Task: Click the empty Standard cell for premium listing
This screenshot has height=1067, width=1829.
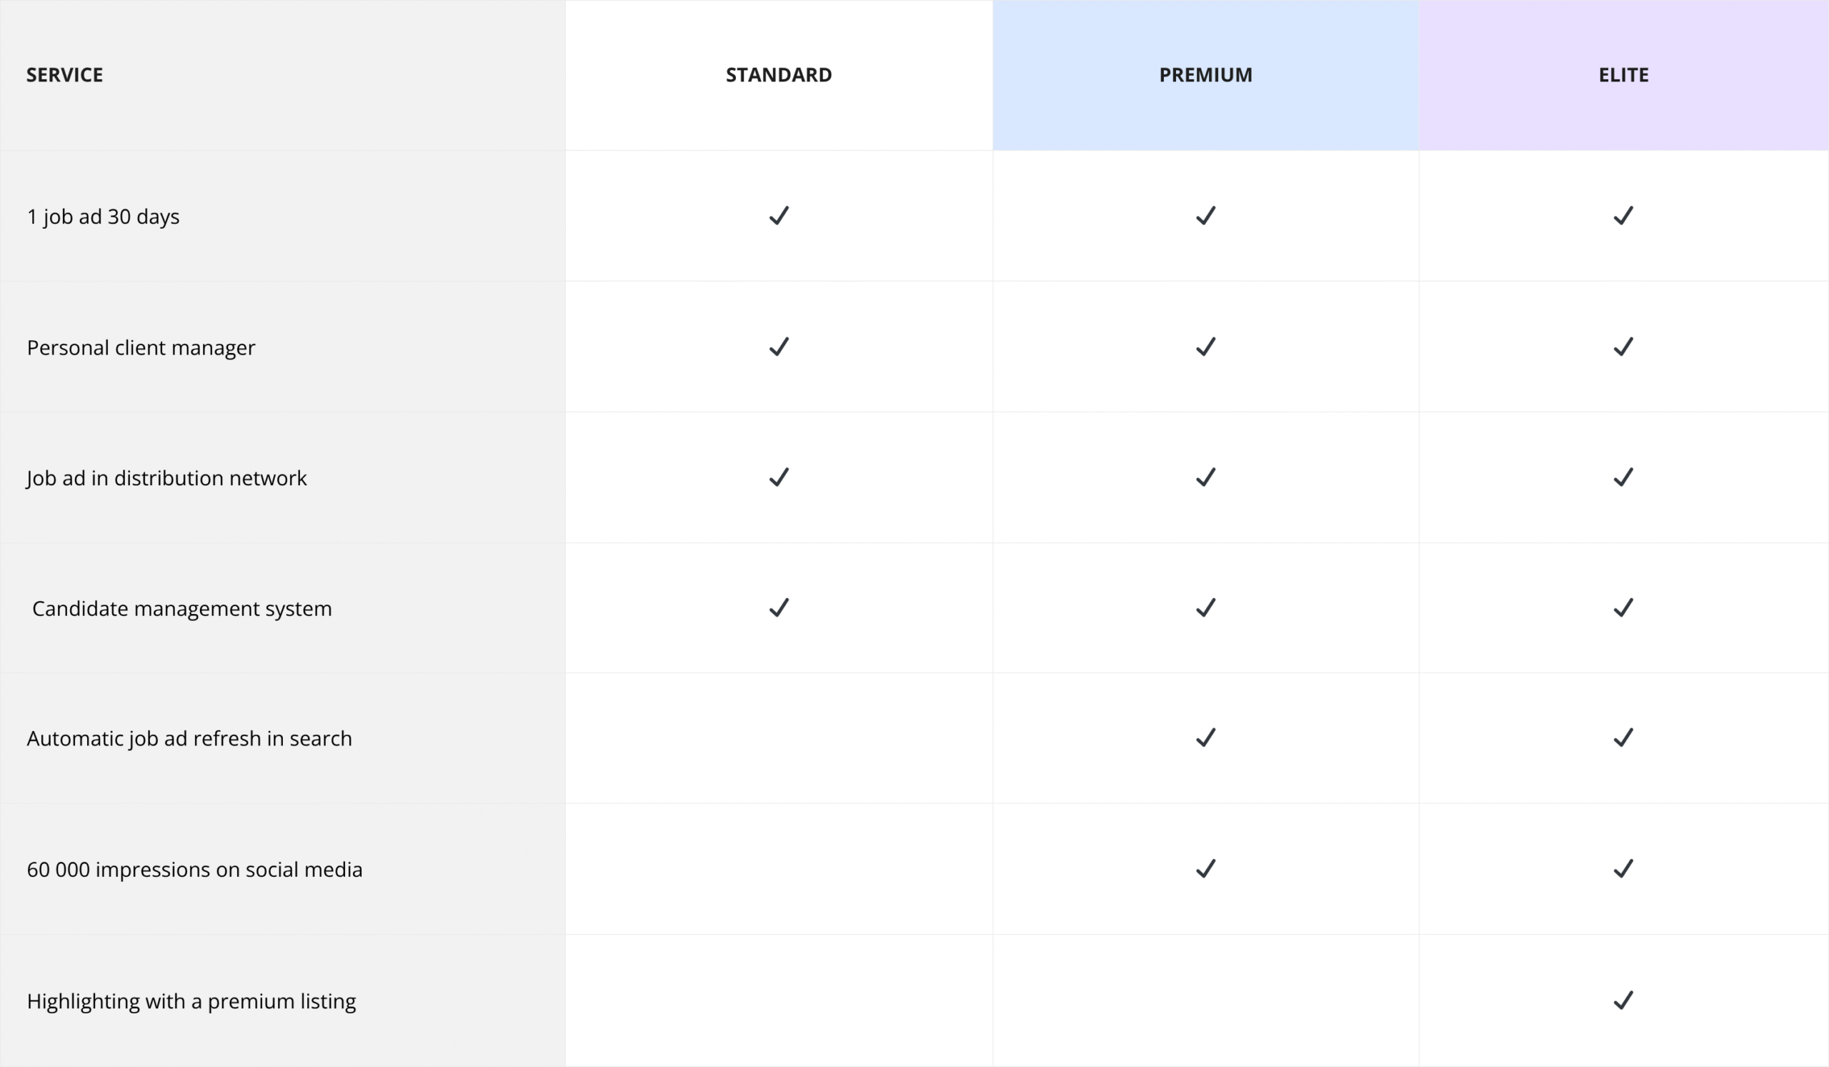Action: 779,1001
